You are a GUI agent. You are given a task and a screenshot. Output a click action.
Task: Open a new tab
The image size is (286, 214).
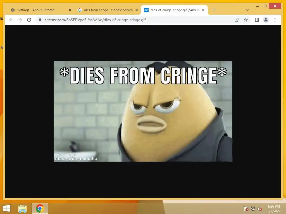pos(214,10)
